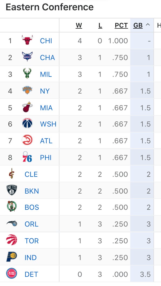Open the Philadelphia 76ers logo
Image resolution: width=161 pixels, height=286 pixels.
click(27, 157)
